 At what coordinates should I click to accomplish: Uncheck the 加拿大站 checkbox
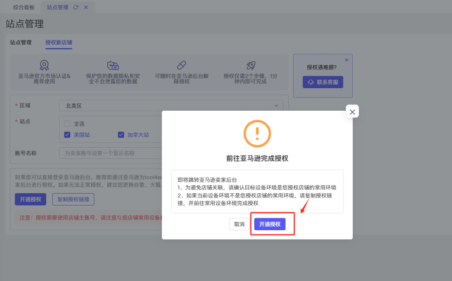click(121, 135)
